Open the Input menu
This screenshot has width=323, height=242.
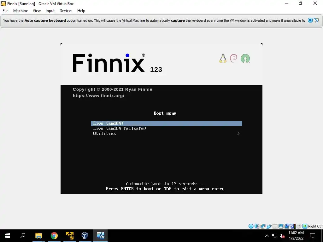pyautogui.click(x=50, y=11)
